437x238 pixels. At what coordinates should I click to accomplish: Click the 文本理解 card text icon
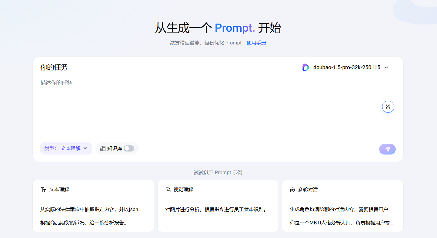(x=43, y=190)
